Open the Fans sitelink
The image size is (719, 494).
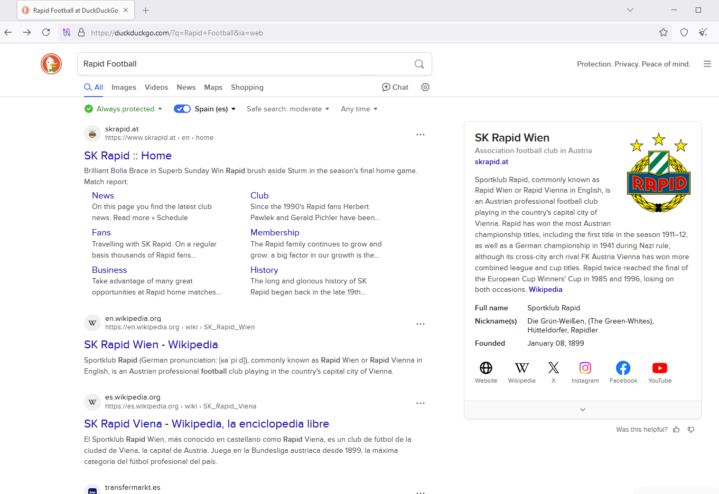point(101,232)
